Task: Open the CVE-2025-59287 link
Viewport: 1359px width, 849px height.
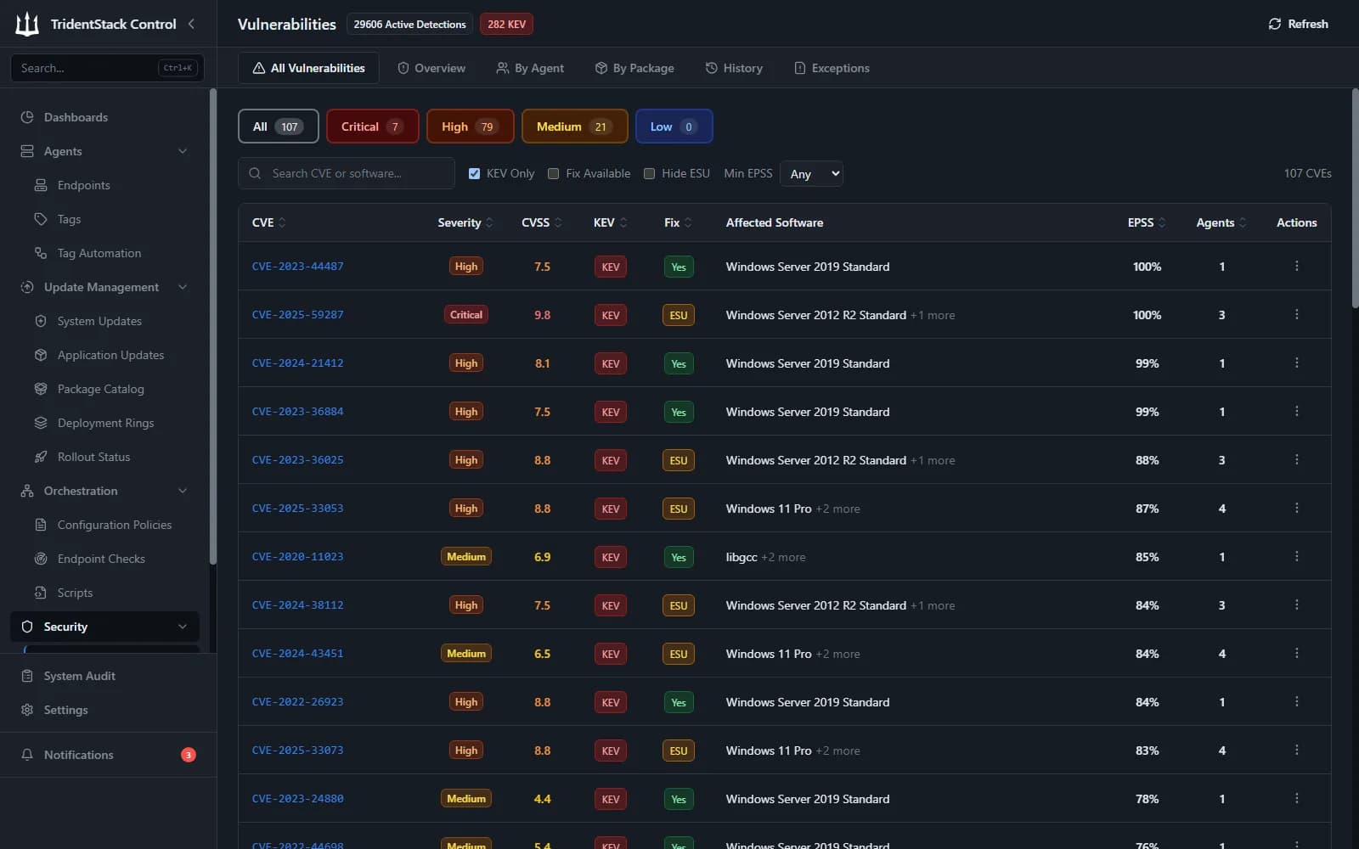Action: 298,315
